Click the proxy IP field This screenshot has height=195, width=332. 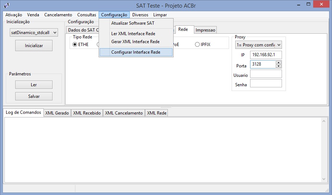pyautogui.click(x=266, y=55)
